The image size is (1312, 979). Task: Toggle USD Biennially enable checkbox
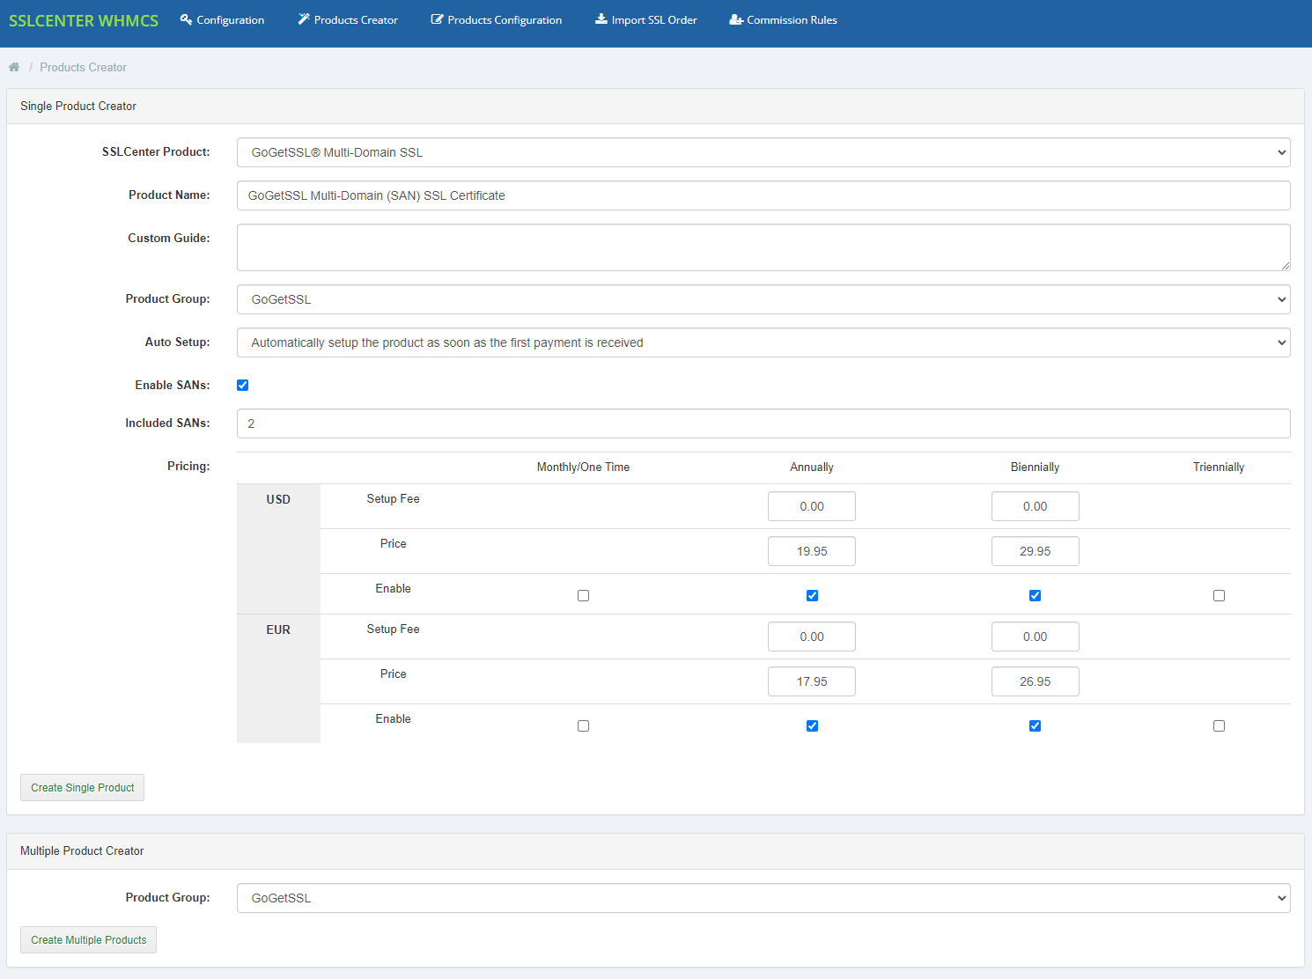click(1036, 596)
